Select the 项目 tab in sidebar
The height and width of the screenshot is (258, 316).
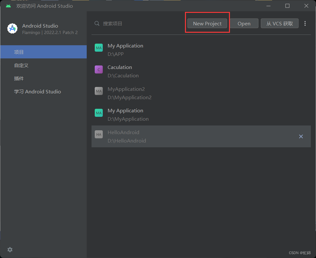[43, 52]
